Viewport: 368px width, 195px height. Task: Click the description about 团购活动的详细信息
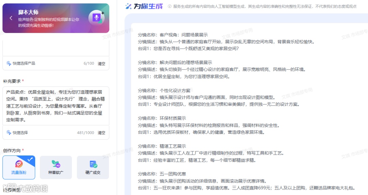[x=202, y=181]
